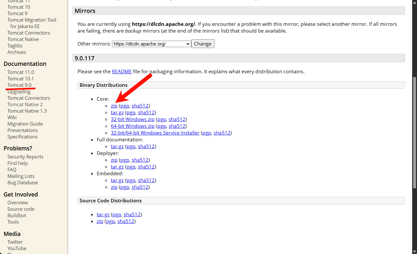Image resolution: width=417 pixels, height=254 pixels.
Task: Open Archives sidebar link
Action: pos(16,52)
